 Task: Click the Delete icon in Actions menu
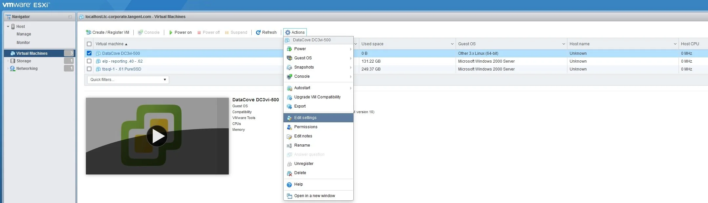point(289,173)
